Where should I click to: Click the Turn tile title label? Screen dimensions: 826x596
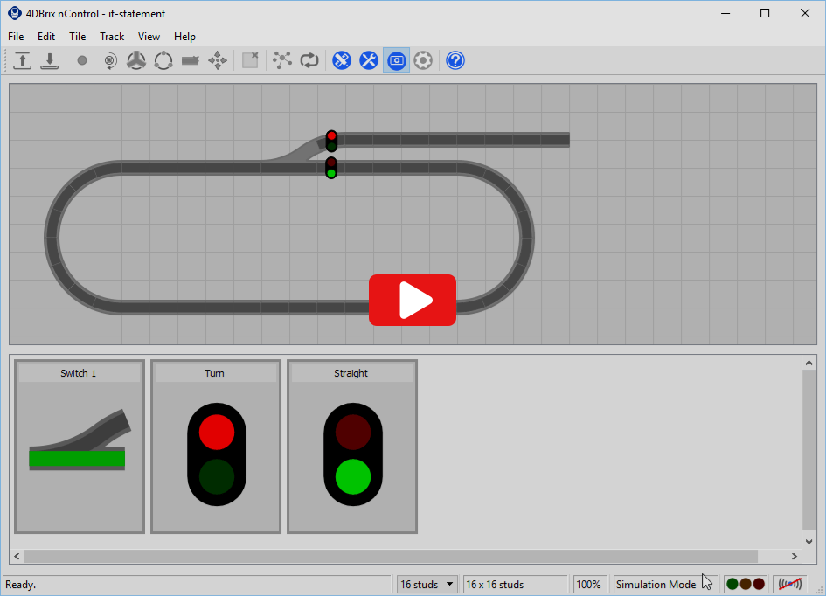tap(214, 373)
